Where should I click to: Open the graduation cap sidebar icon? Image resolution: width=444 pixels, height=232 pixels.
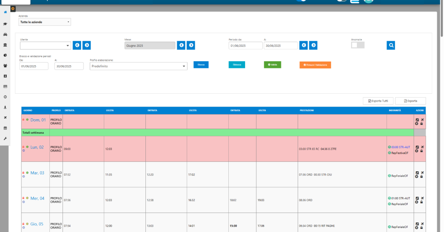[x=5, y=24]
